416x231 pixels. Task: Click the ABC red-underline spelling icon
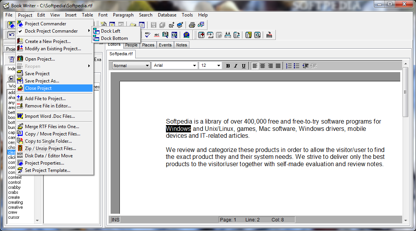pyautogui.click(x=157, y=35)
